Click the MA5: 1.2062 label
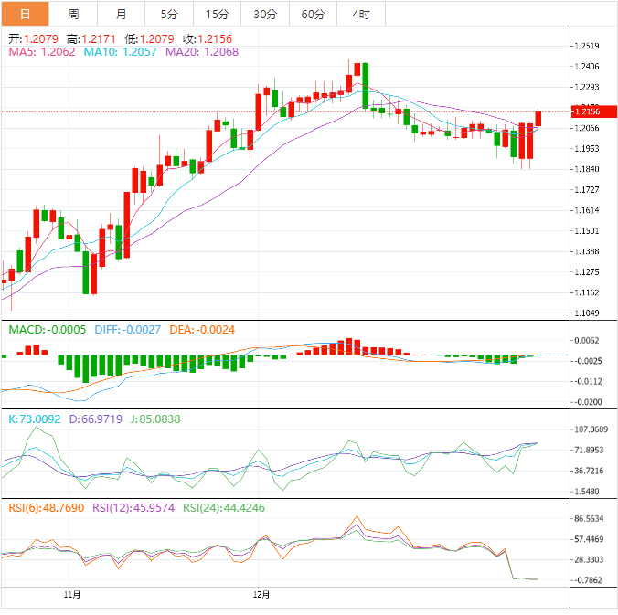The width and height of the screenshot is (618, 615). point(42,52)
